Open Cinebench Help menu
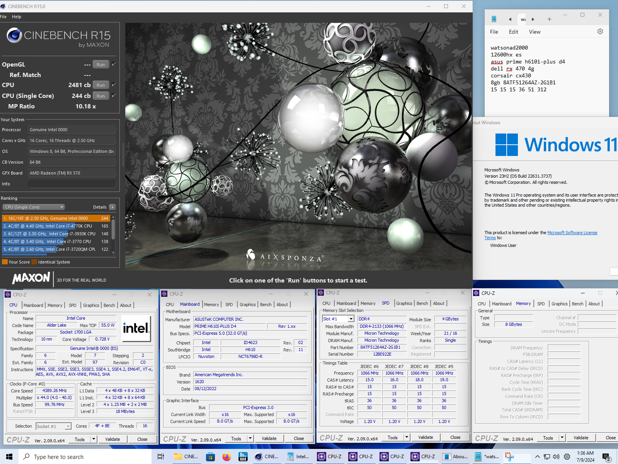 17,17
